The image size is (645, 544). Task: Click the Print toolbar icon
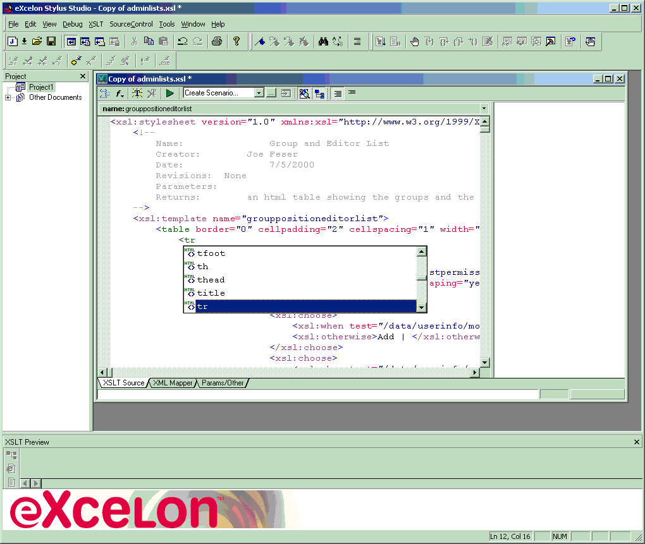[217, 42]
